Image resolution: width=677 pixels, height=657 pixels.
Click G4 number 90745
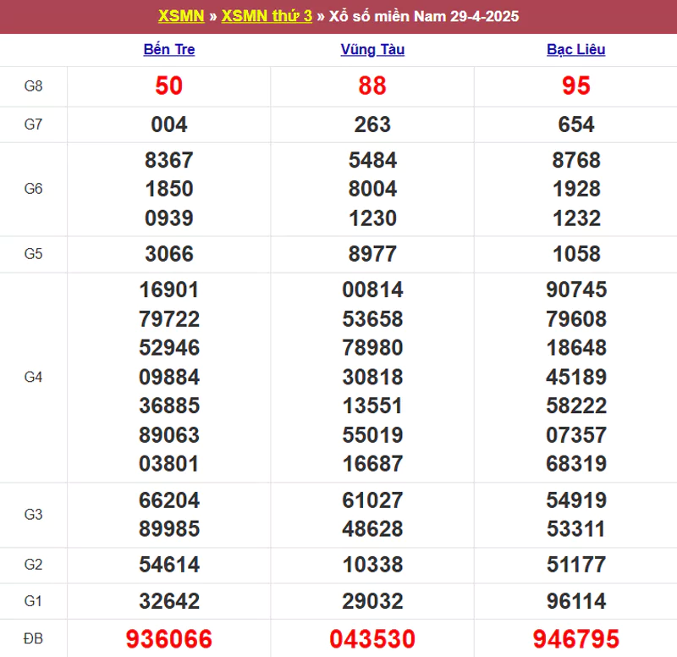tap(576, 290)
